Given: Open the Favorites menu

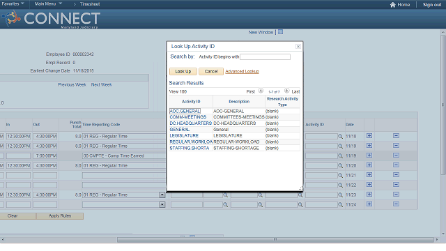Looking at the screenshot, I should click(x=13, y=3).
